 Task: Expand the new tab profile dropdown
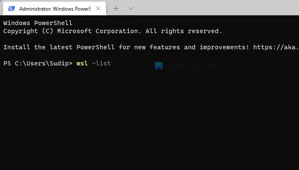coord(131,8)
